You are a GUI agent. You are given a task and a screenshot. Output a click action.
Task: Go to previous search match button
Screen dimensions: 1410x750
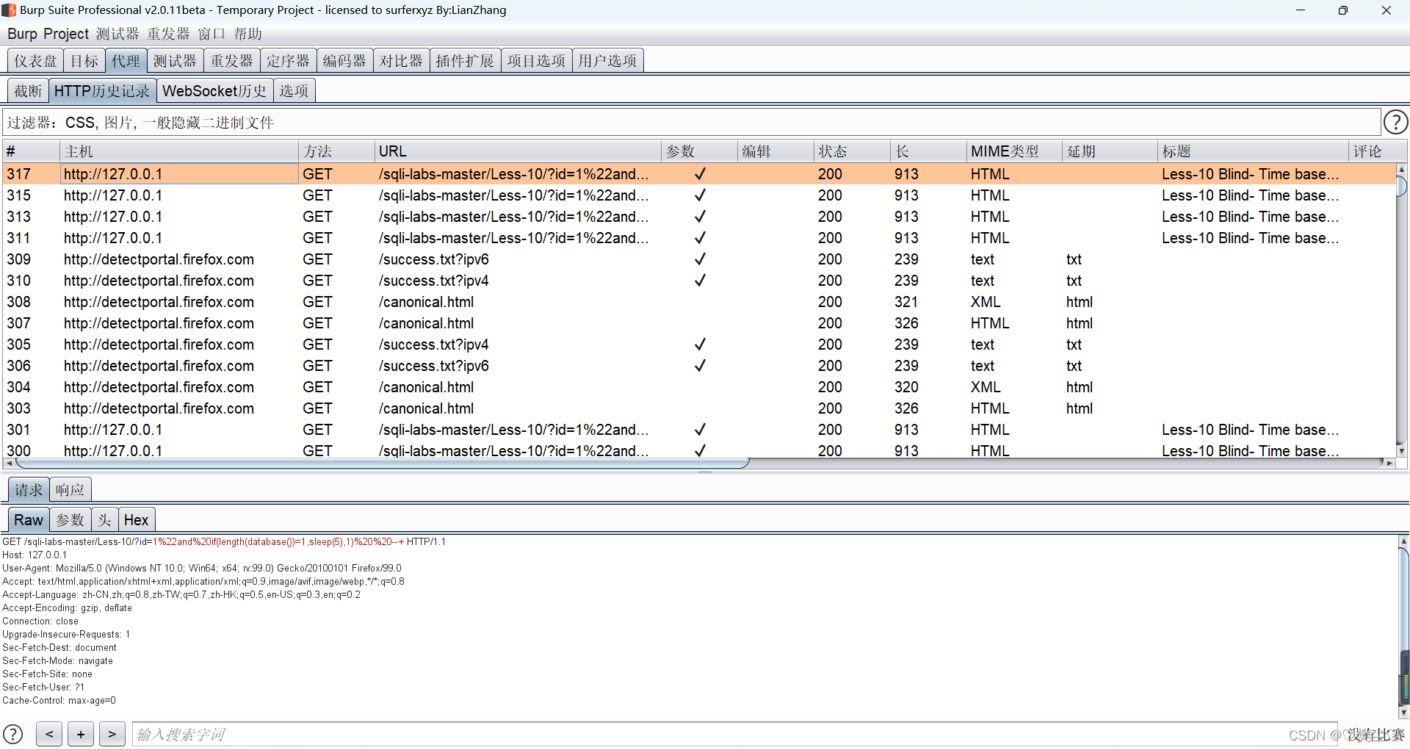pos(49,734)
